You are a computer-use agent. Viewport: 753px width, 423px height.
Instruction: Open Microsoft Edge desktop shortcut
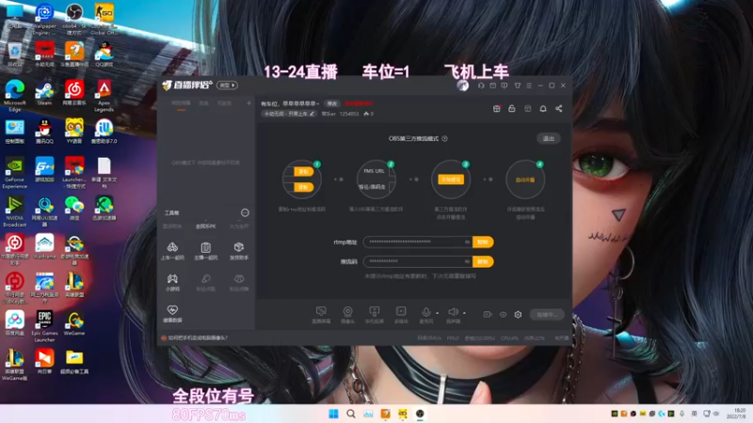15,96
